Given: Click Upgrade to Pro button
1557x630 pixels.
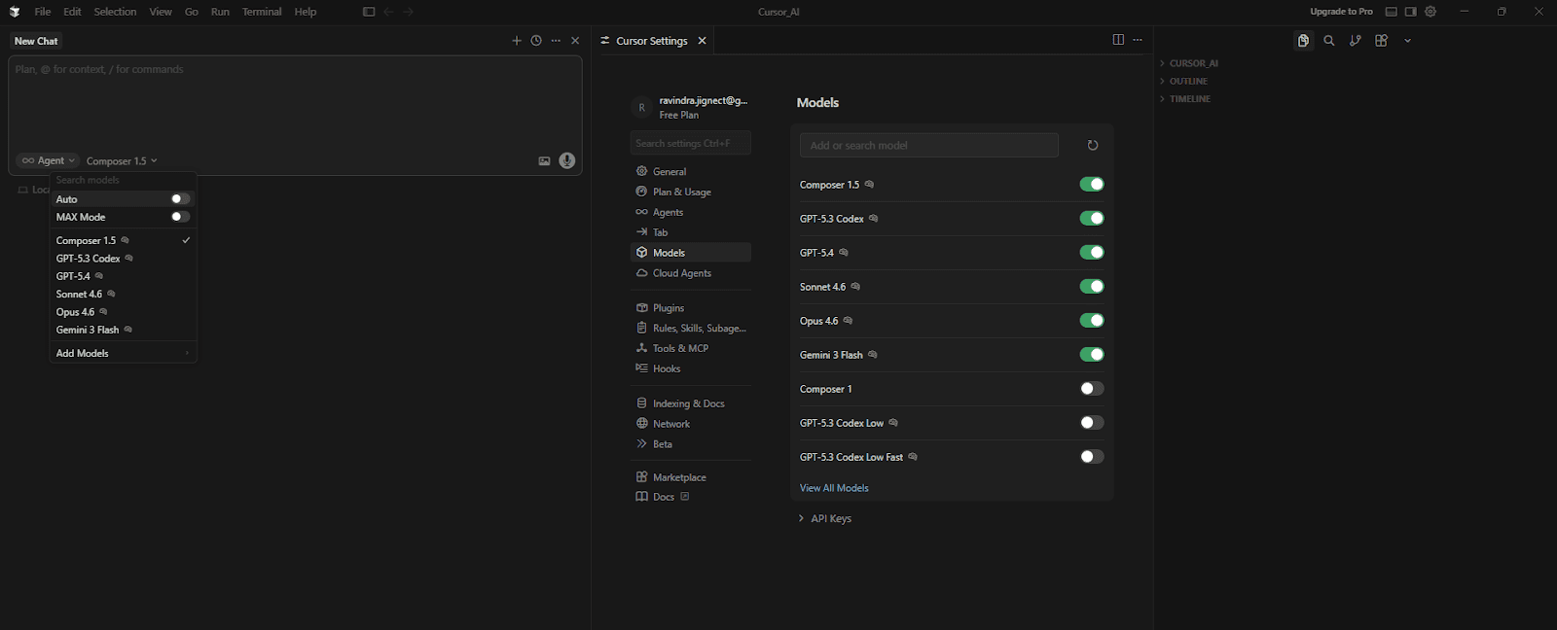Looking at the screenshot, I should coord(1341,12).
